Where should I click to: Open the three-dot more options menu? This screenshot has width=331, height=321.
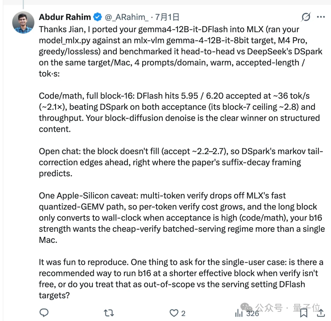pos(321,17)
